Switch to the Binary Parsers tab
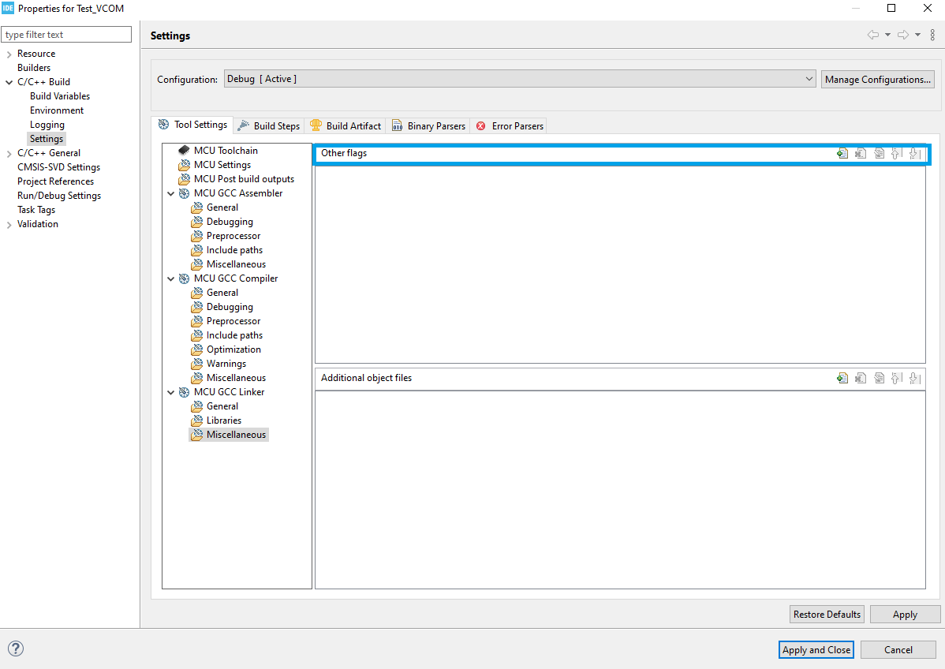 tap(435, 125)
